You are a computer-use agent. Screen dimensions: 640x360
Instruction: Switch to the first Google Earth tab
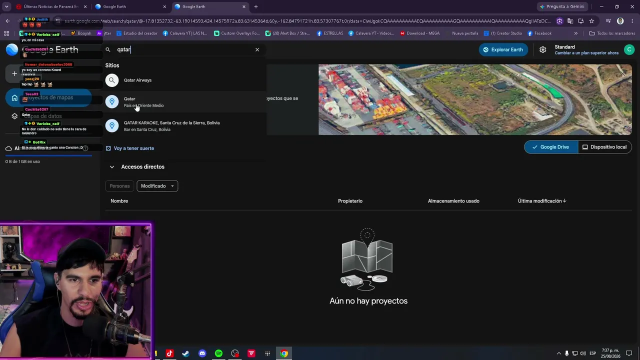tap(131, 6)
